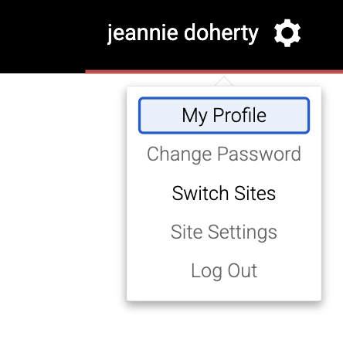Click the greyed Change Password text
The width and height of the screenshot is (343, 363).
[x=224, y=154]
